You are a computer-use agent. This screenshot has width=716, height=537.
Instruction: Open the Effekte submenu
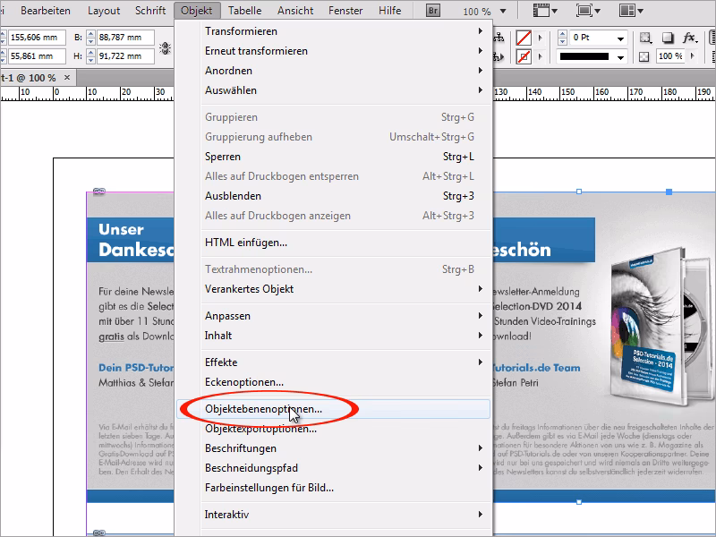click(221, 362)
